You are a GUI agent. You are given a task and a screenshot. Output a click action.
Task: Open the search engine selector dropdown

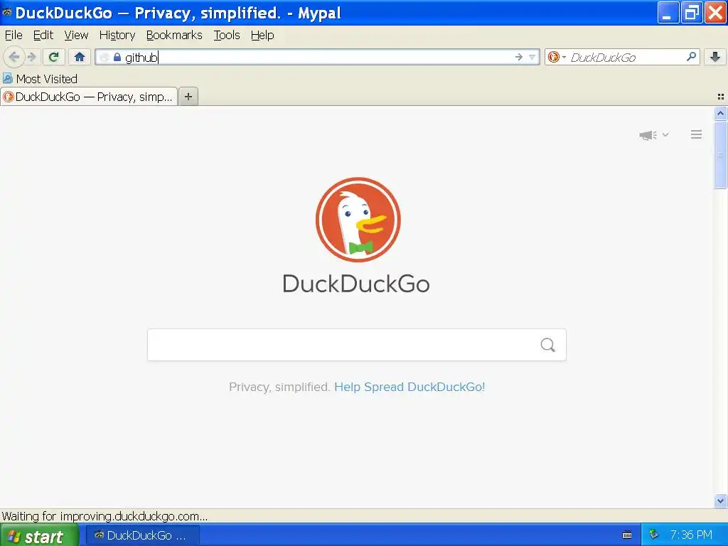(564, 57)
